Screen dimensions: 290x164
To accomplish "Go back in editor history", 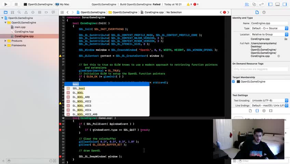I will click(67, 12).
